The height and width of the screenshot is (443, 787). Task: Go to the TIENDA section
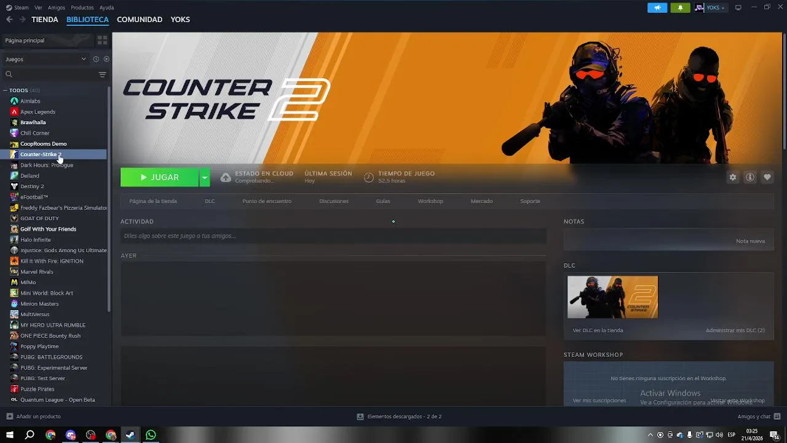pos(45,20)
